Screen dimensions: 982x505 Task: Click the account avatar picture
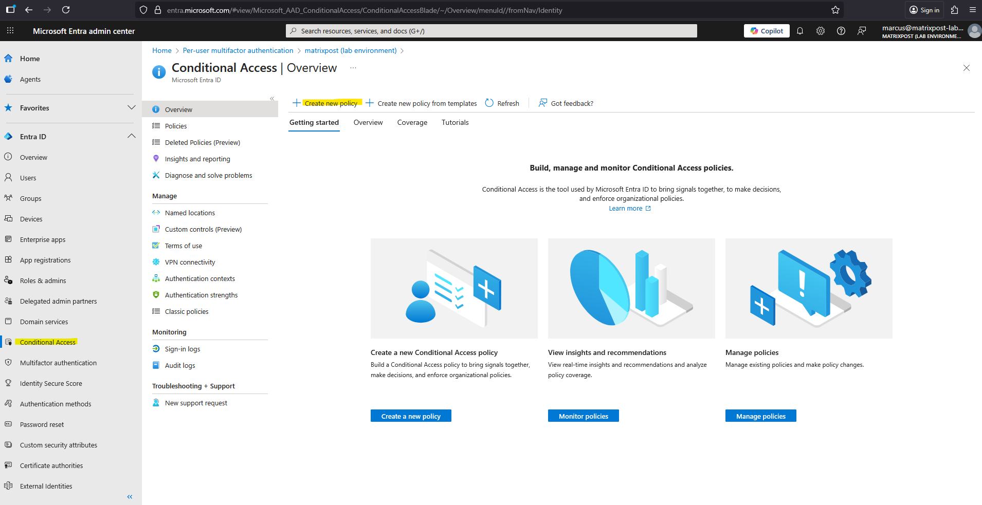point(974,31)
